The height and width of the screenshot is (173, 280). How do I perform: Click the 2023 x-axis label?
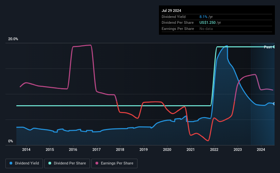click(238, 150)
